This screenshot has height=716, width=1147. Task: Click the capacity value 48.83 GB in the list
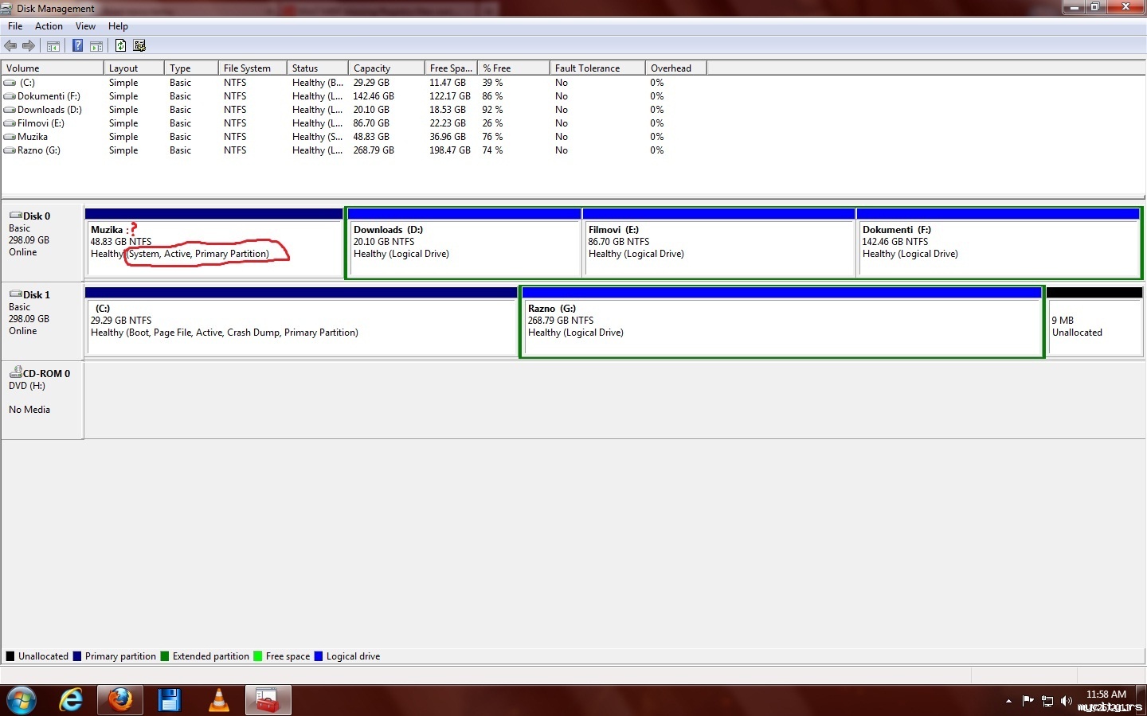click(x=371, y=137)
